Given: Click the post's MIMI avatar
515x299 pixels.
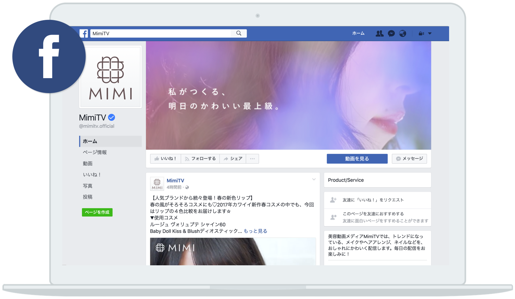Looking at the screenshot, I should 157,184.
